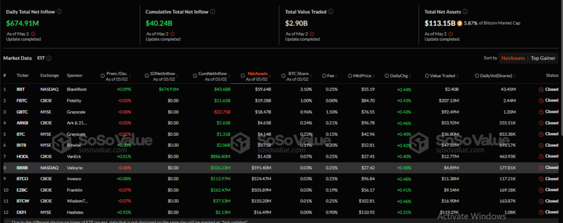
Task: Open the Daily Total Net Inflow info icon
Action: point(59,12)
